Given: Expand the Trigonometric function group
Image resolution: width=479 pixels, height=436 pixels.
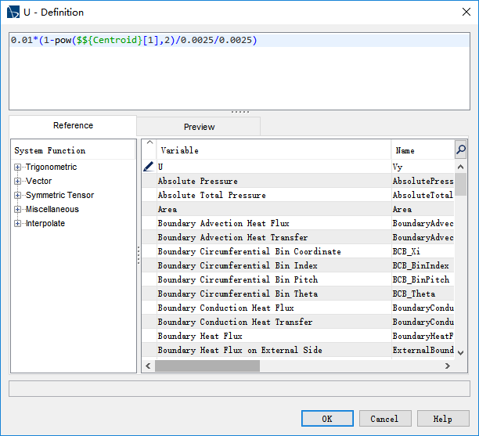Looking at the screenshot, I should point(18,168).
